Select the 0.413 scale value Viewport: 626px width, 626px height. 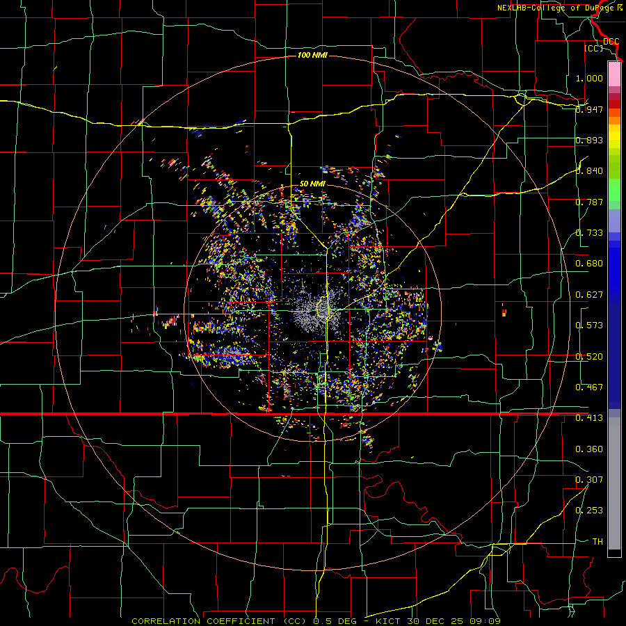(589, 418)
